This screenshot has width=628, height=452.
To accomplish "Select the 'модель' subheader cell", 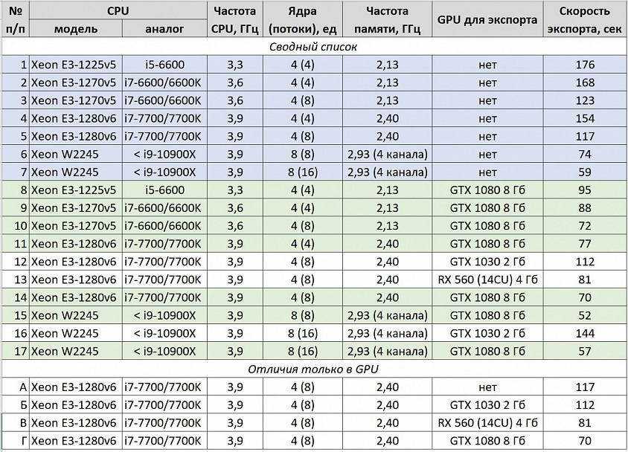I will click(76, 29).
